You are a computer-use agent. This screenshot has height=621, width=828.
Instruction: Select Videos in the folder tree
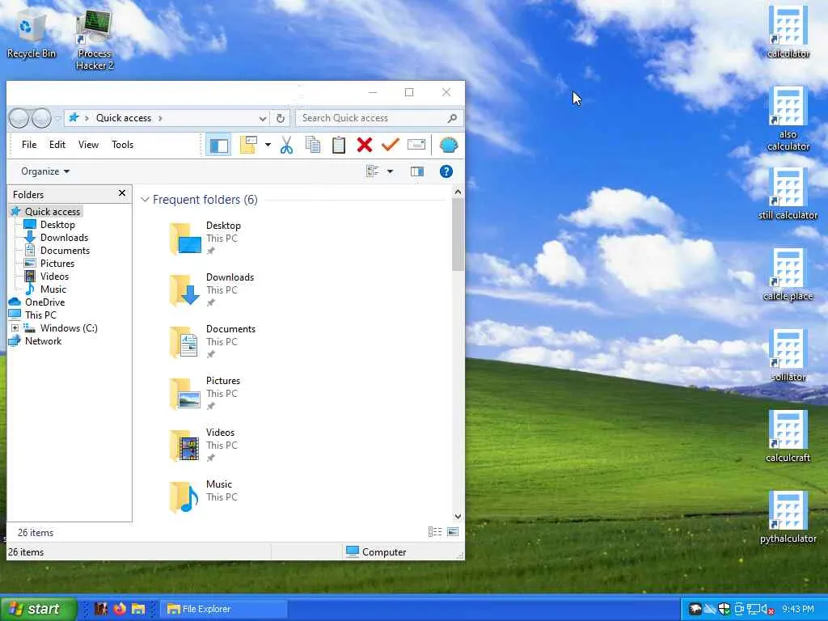(54, 277)
